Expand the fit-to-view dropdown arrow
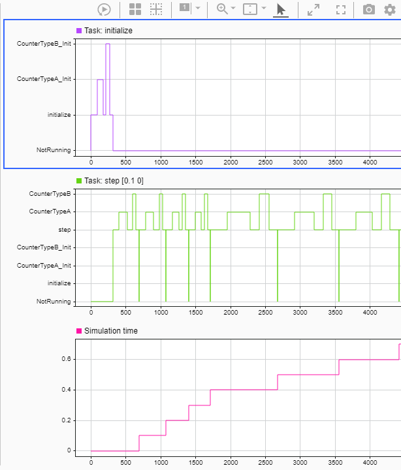The image size is (401, 470). coord(264,8)
